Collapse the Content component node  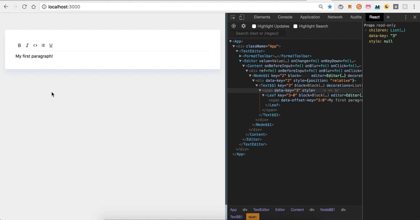pyautogui.click(x=244, y=66)
